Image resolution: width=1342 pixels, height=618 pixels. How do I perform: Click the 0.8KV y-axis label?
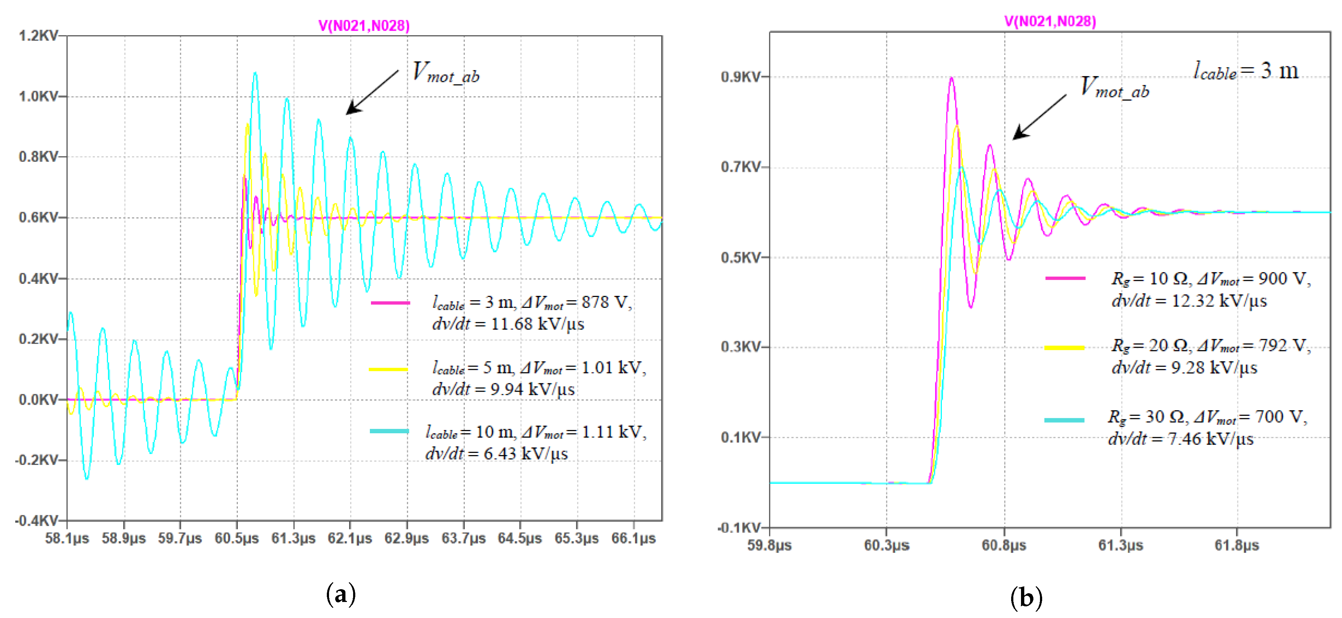point(38,157)
